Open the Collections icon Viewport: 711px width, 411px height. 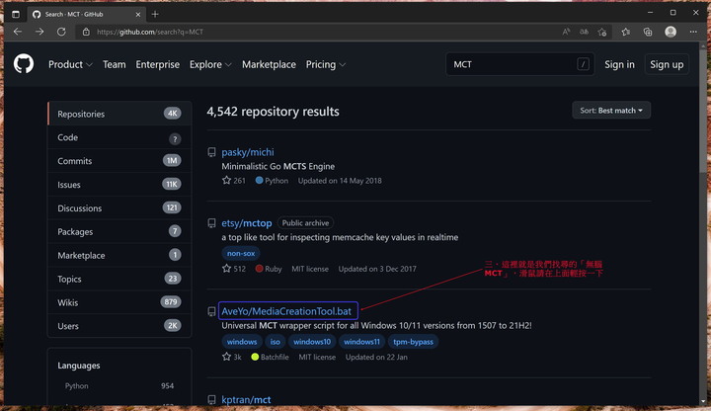648,32
